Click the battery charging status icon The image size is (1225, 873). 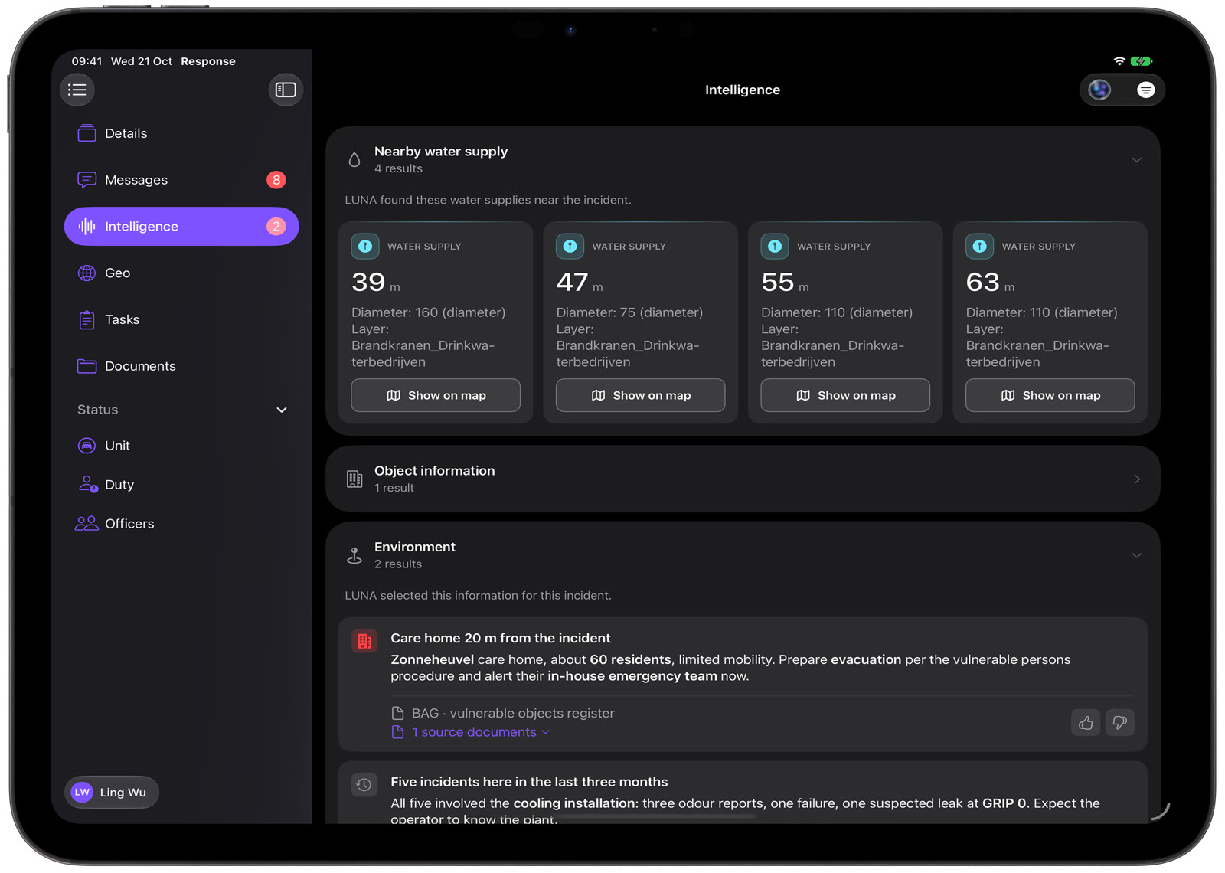pyautogui.click(x=1142, y=61)
